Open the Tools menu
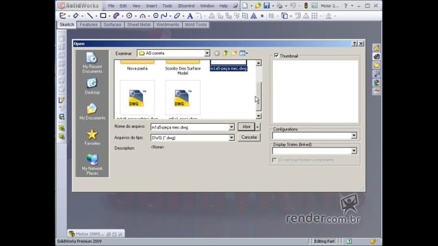Viewport: 438px width, 246px height. coord(167,6)
